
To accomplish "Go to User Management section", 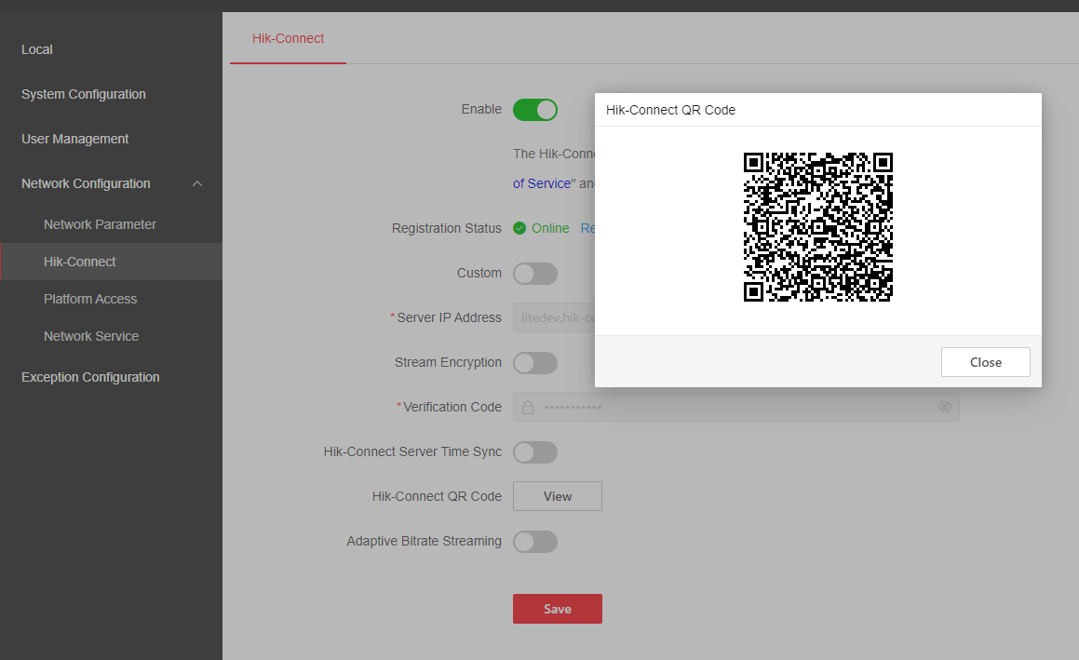I will click(x=75, y=139).
